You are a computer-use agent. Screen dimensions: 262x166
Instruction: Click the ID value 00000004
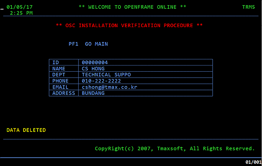pos(95,62)
